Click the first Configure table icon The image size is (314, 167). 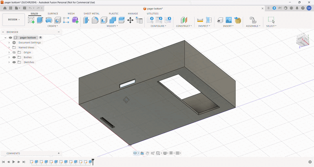tap(150, 20)
